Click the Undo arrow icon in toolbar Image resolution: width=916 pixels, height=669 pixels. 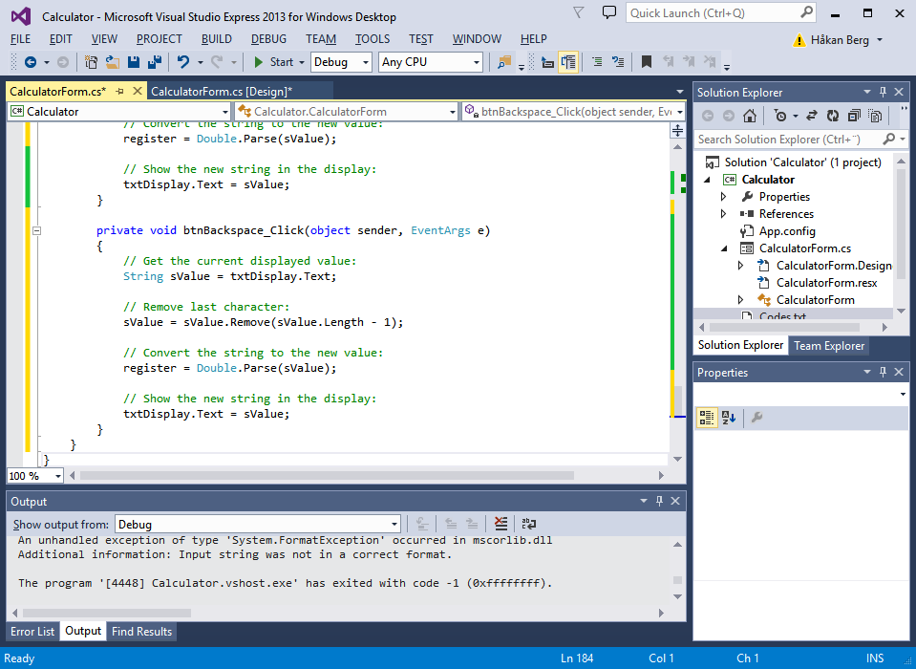pyautogui.click(x=183, y=62)
